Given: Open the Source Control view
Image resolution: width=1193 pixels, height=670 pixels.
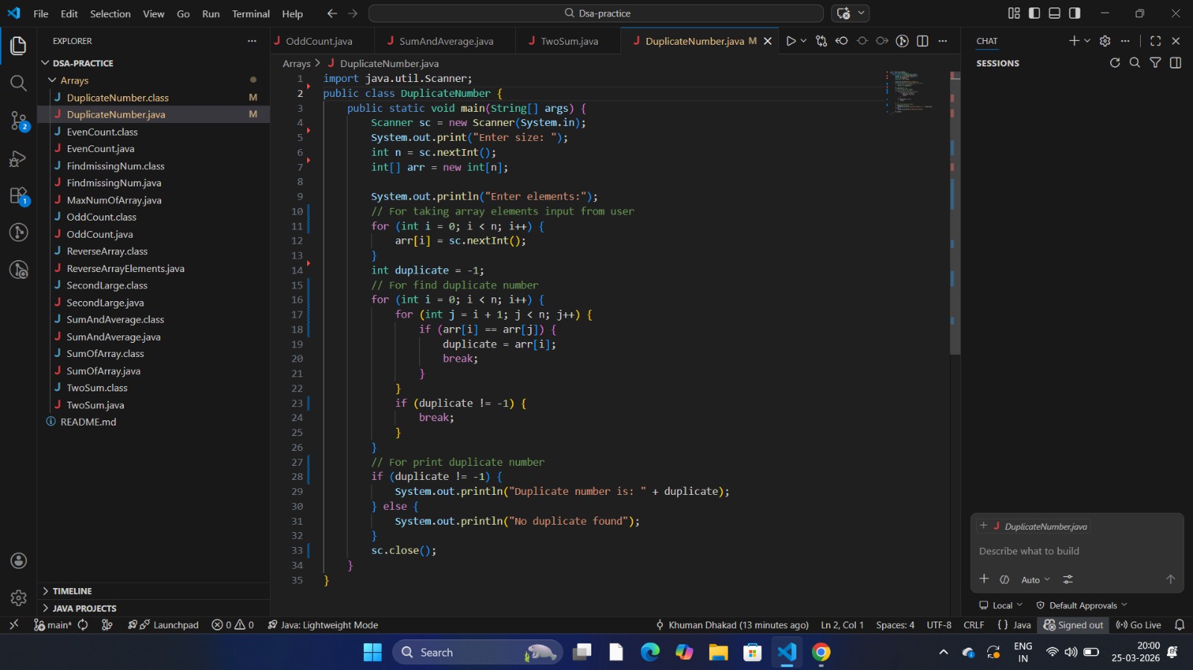Looking at the screenshot, I should 19,121.
